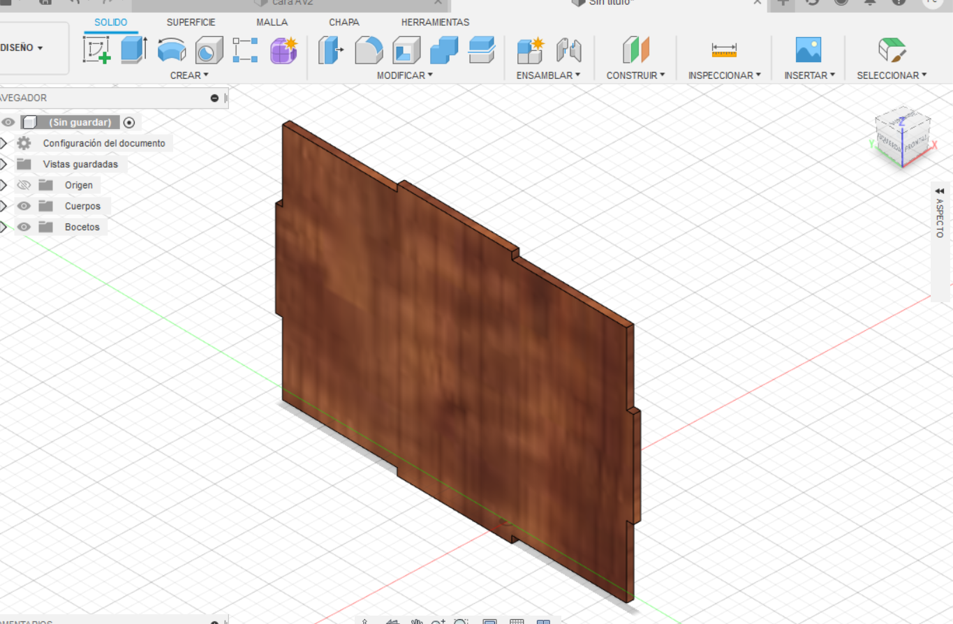The image size is (953, 624).
Task: Launch the Rectangular Pattern tool icon
Action: (x=245, y=50)
